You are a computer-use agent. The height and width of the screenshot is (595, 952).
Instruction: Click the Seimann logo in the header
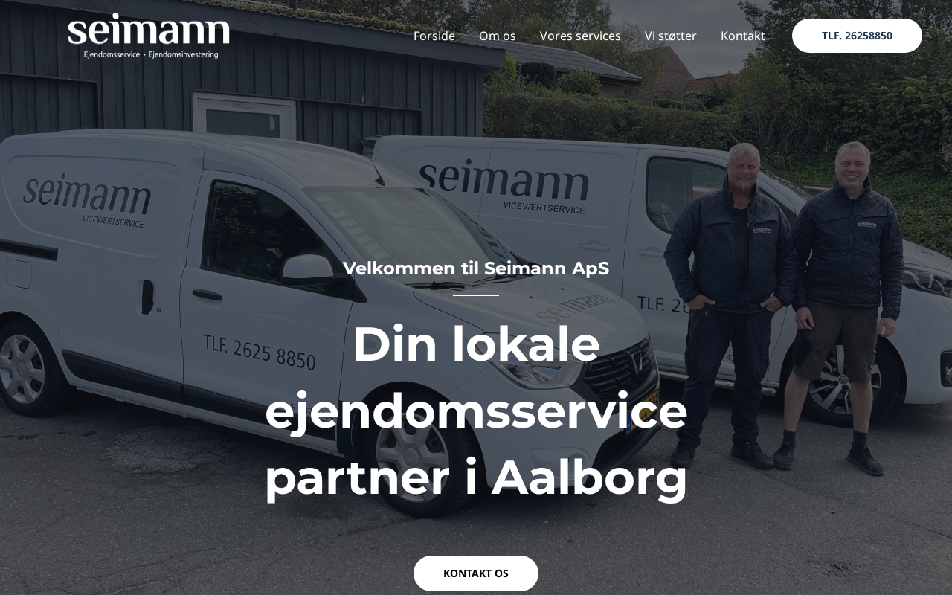[x=149, y=36]
